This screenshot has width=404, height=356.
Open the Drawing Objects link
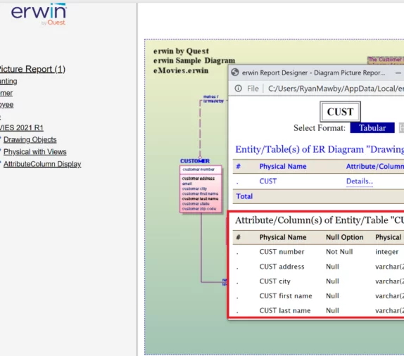point(30,139)
